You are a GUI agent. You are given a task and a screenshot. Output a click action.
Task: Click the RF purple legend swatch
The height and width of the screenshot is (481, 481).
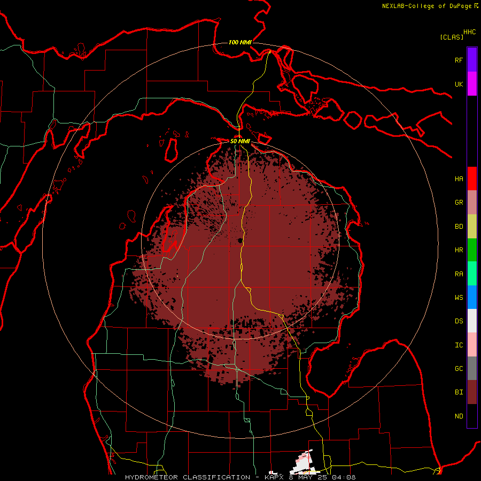pyautogui.click(x=472, y=60)
